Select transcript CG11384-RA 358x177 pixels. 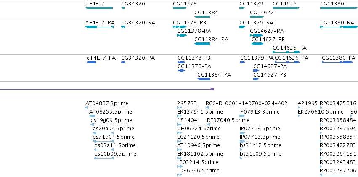202,44
